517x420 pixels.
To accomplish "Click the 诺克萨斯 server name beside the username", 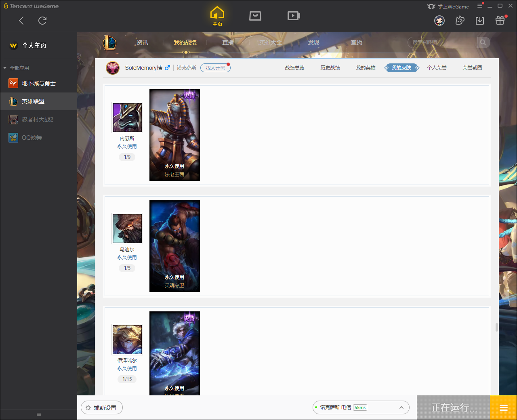I will pos(187,68).
